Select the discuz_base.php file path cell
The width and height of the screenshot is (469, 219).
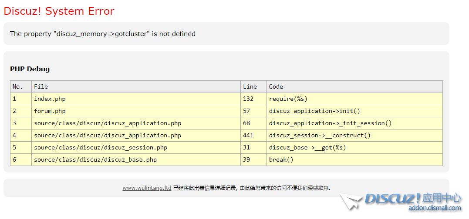coord(95,159)
